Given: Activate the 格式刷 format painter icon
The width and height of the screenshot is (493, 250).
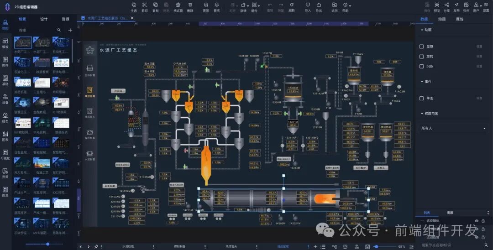Looking at the screenshot, I should pos(178,5).
